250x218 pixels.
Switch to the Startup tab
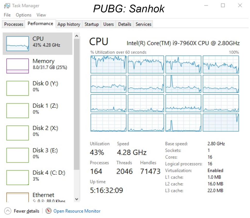[x=91, y=24]
